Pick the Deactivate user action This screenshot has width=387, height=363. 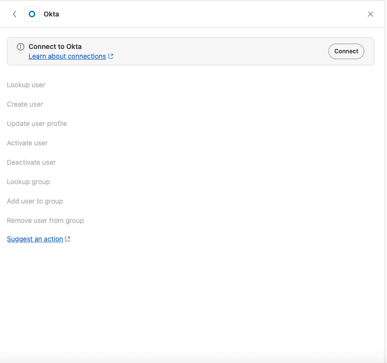tap(31, 162)
